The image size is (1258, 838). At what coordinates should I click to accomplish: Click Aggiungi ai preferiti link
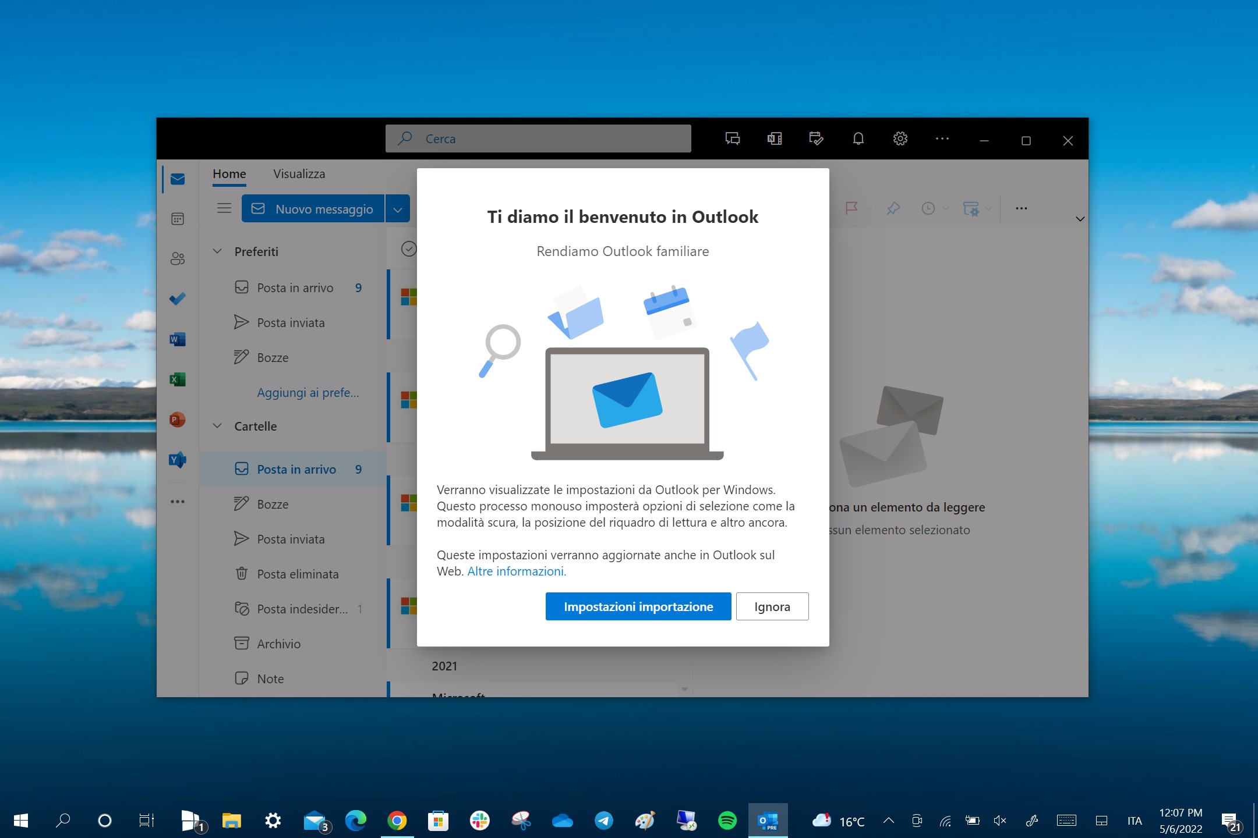pos(308,392)
